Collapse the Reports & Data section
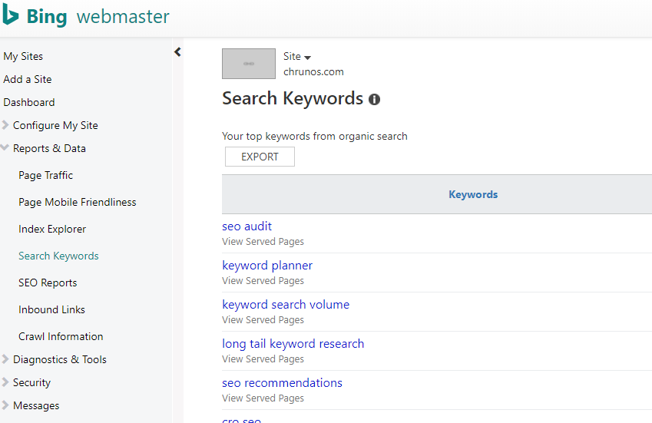The width and height of the screenshot is (652, 423). coord(5,147)
